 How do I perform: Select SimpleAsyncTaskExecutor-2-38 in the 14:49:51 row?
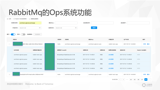[66, 55]
